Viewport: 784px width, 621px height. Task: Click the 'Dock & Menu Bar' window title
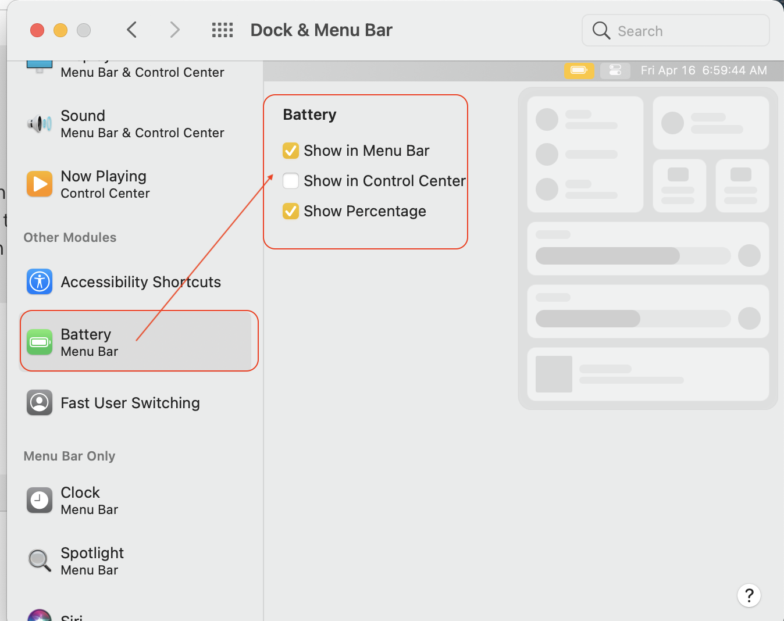[x=321, y=30]
